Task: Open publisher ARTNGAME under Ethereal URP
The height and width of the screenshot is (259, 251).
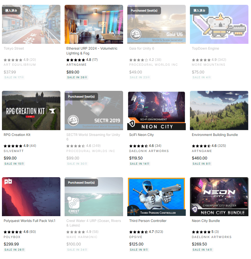Action: [76, 64]
